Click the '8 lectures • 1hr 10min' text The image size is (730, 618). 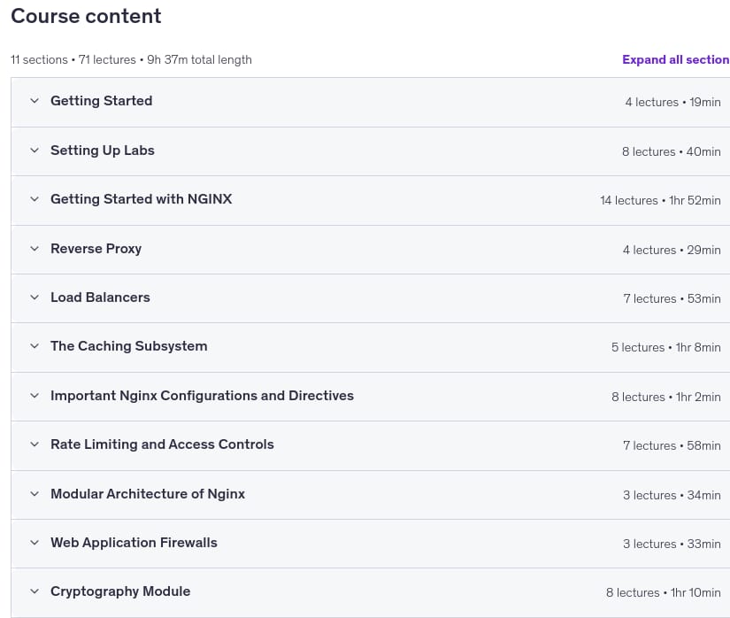pyautogui.click(x=663, y=592)
